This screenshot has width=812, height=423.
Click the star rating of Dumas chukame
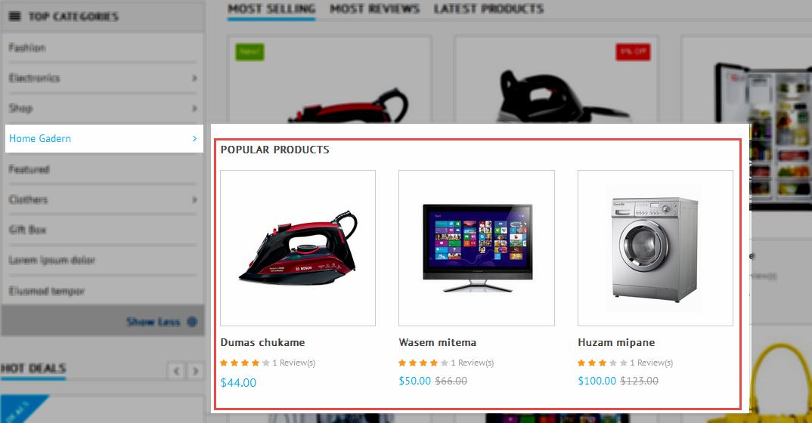point(245,363)
